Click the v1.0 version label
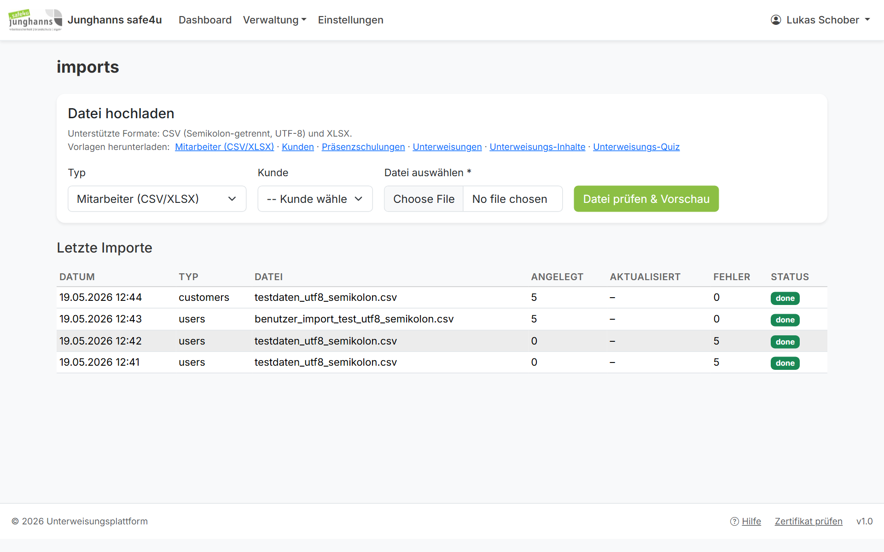The image size is (884, 552). click(x=864, y=521)
